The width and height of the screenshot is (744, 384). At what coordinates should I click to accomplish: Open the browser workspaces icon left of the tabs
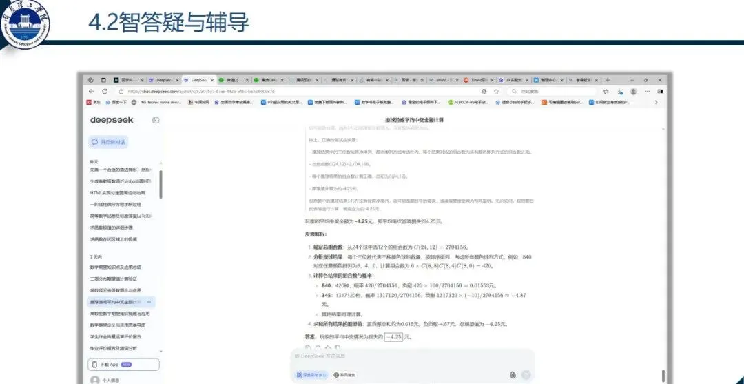[x=91, y=80]
